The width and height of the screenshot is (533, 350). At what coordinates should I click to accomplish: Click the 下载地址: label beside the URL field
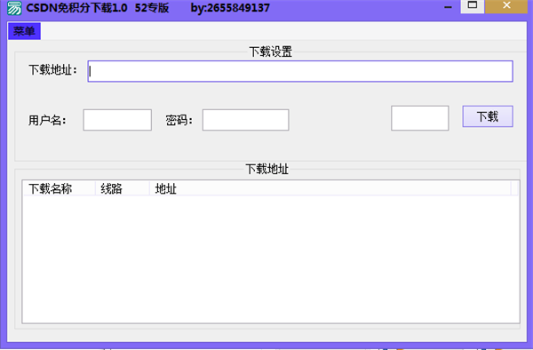coord(53,70)
